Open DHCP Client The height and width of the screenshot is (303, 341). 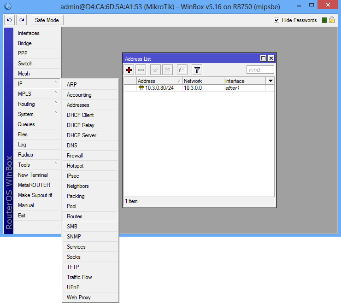90,115
